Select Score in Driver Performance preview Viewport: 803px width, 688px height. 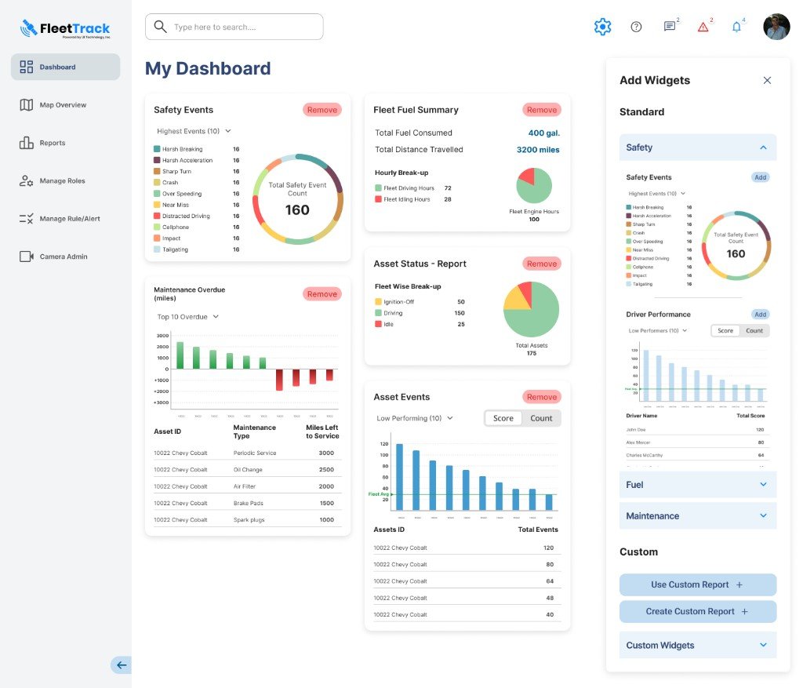tap(725, 330)
